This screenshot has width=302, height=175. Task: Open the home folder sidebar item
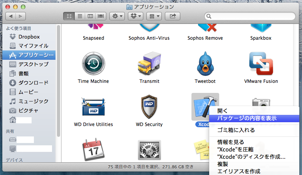(29, 120)
